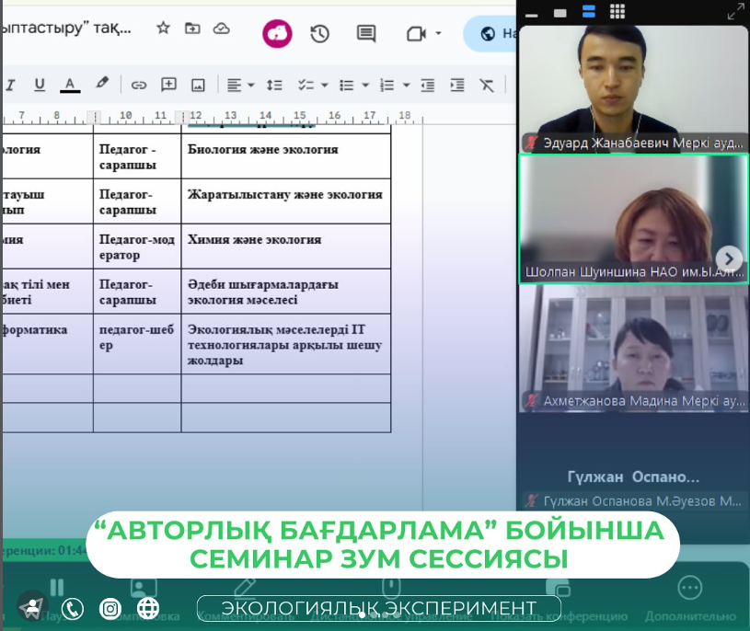The image size is (750, 631).
Task: Open the line spacing menu
Action: (273, 84)
